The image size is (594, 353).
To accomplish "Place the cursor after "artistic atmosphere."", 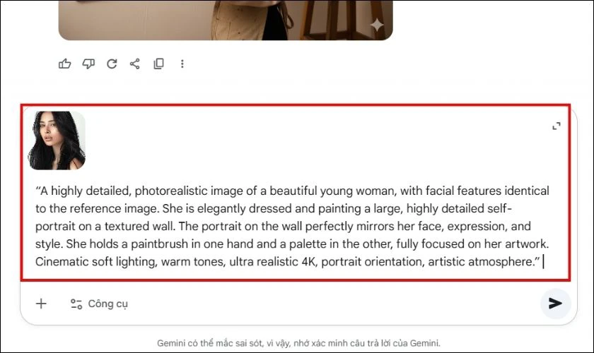I will pyautogui.click(x=542, y=261).
